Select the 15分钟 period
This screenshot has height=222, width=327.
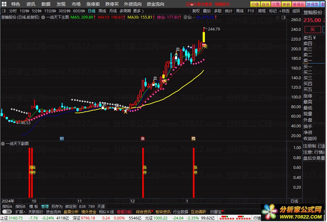(50, 11)
